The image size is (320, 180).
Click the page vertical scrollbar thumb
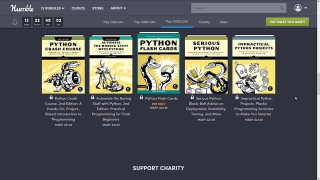pyautogui.click(x=318, y=83)
